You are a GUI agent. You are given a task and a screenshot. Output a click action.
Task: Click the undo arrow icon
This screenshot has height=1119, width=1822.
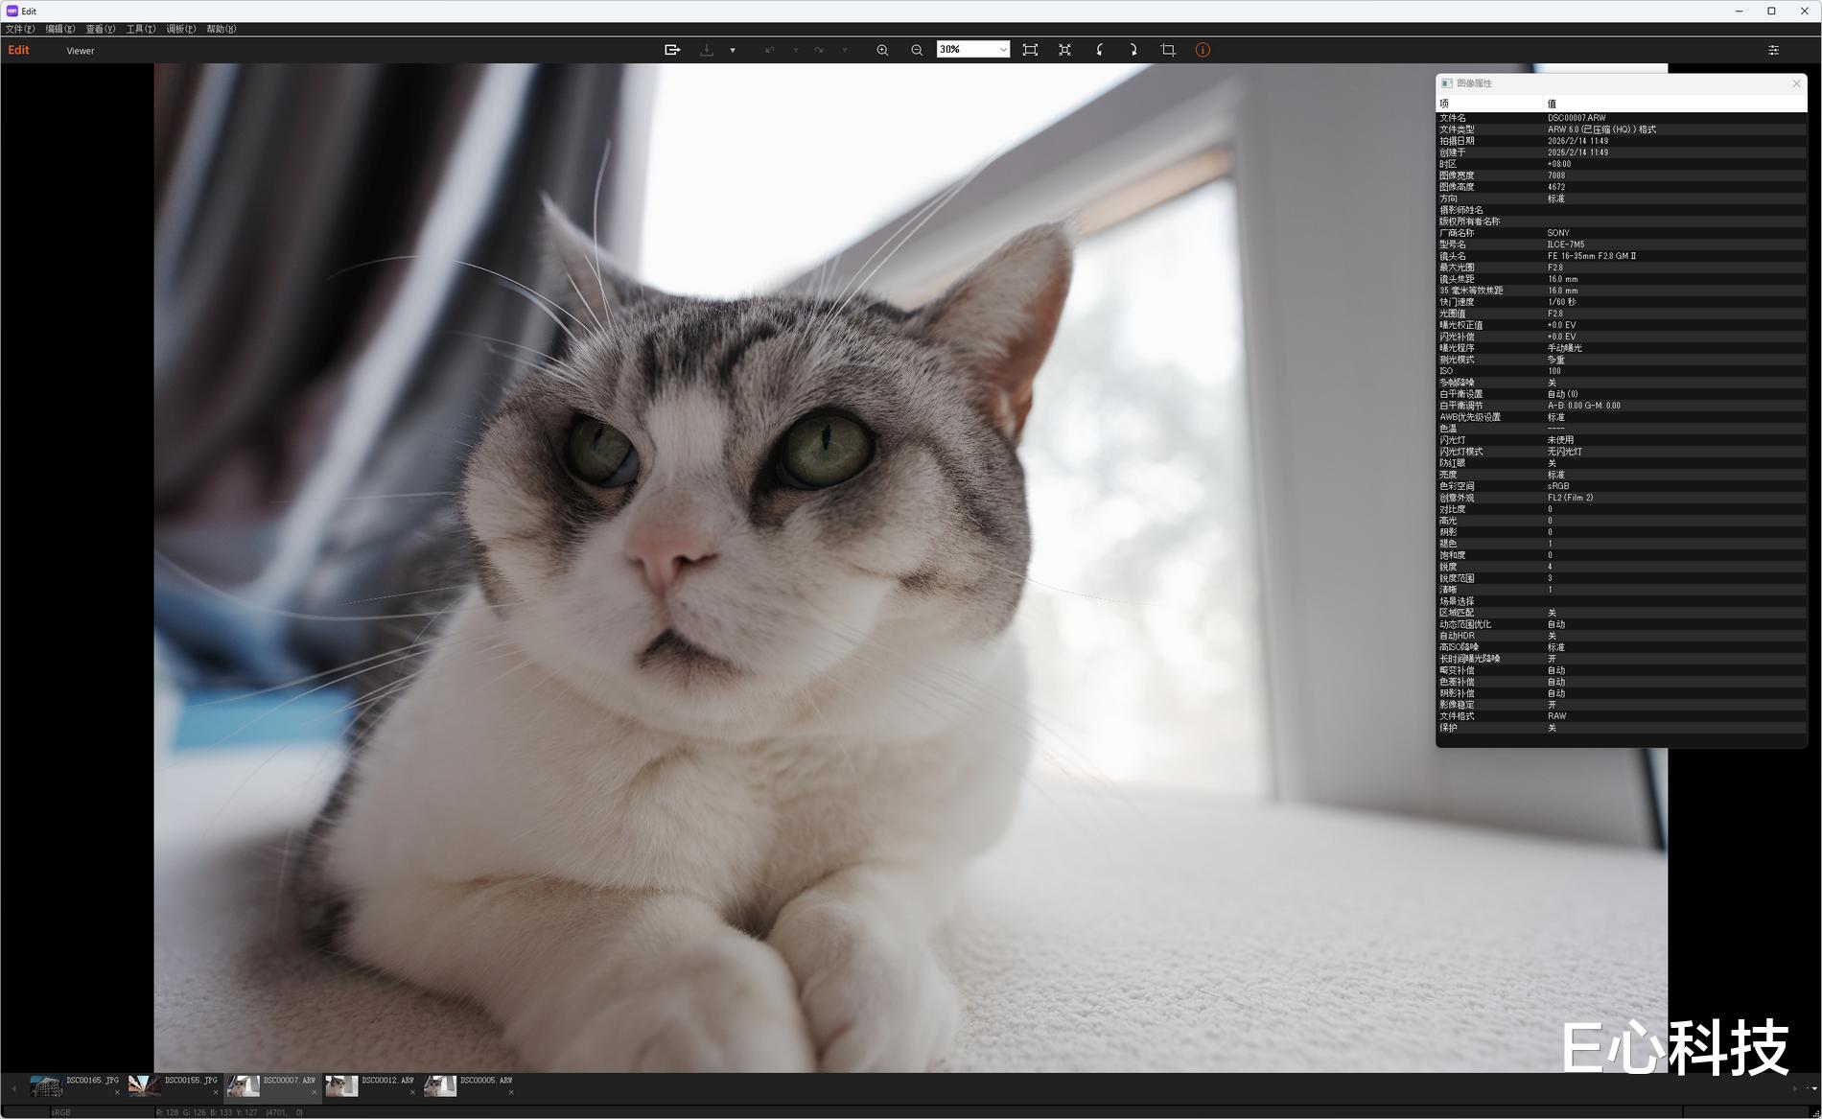pyautogui.click(x=769, y=50)
